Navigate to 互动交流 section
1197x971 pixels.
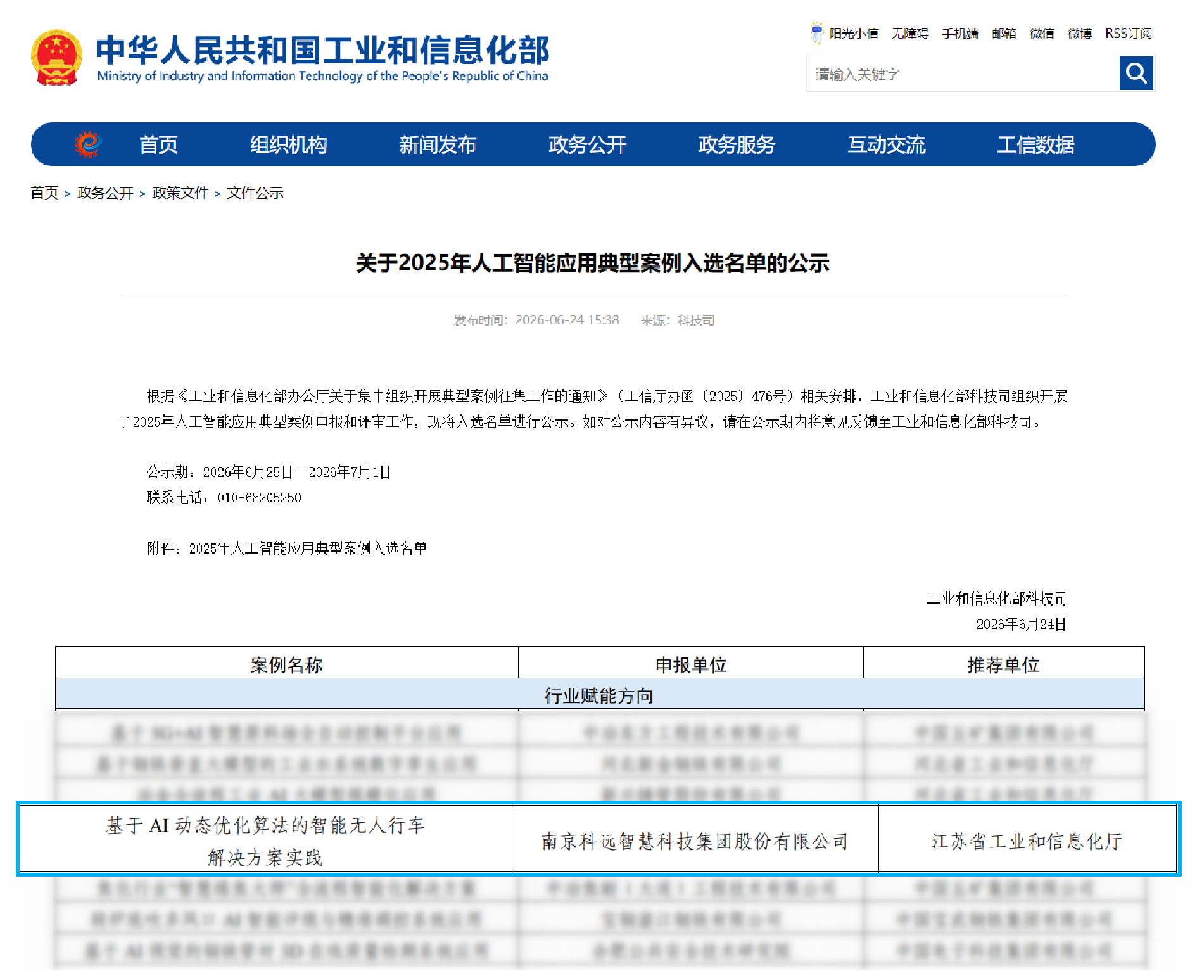pyautogui.click(x=887, y=145)
